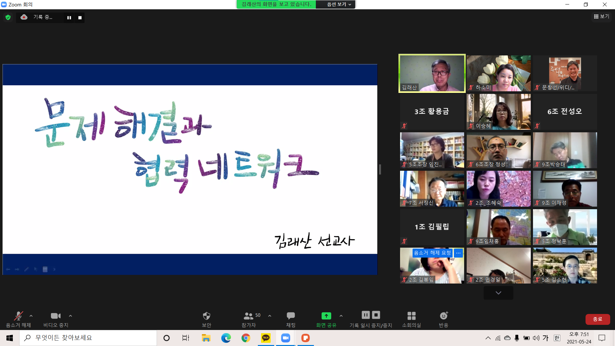Open the Reactions (반응) menu
The width and height of the screenshot is (615, 346).
(x=443, y=316)
